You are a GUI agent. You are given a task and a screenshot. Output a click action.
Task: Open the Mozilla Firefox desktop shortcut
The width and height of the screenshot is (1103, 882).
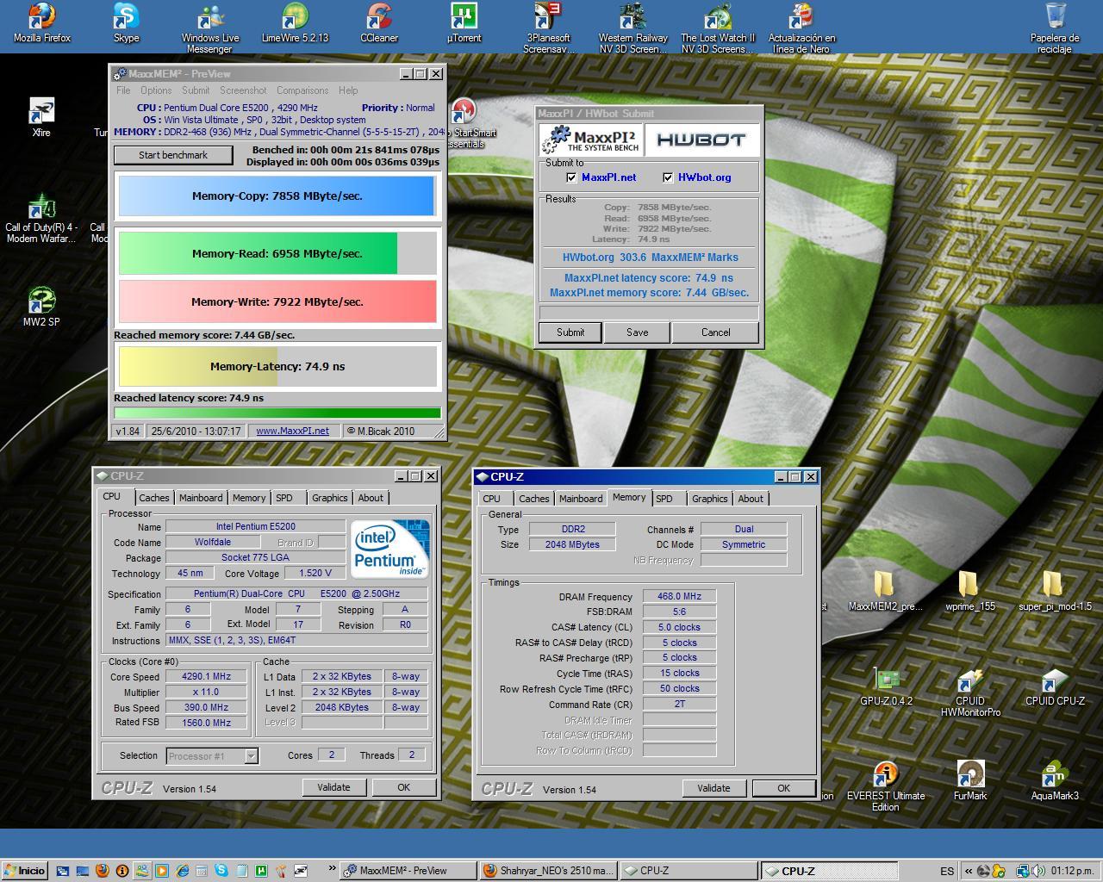(x=42, y=23)
